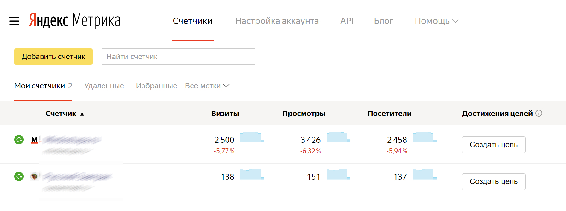
Task: Click the Yandex Metrica logo
Action: [75, 21]
